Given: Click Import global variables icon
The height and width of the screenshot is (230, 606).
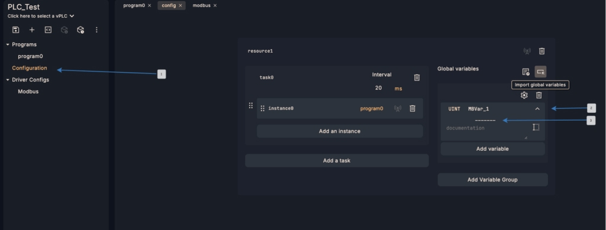Looking at the screenshot, I should click(x=540, y=72).
